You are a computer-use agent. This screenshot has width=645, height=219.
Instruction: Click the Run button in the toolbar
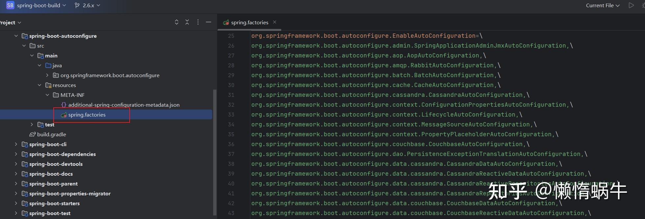click(x=631, y=5)
